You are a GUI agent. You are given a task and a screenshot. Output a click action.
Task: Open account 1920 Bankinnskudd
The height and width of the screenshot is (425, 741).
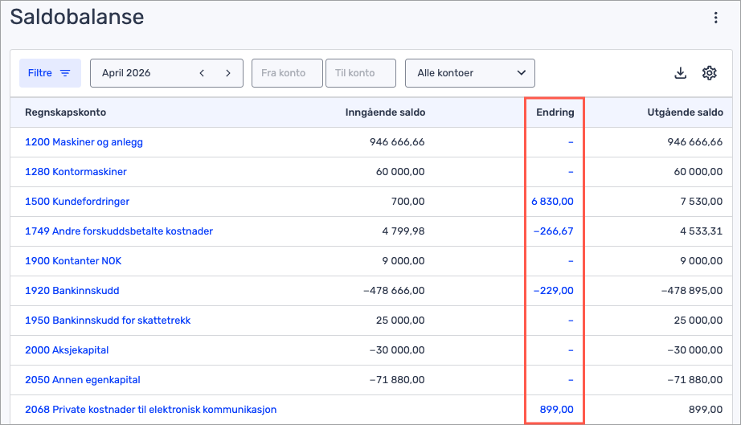(72, 291)
